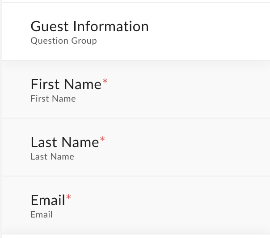Screen dimensions: 270x238
Task: Click the gray Email field-type label
Action: click(42, 214)
